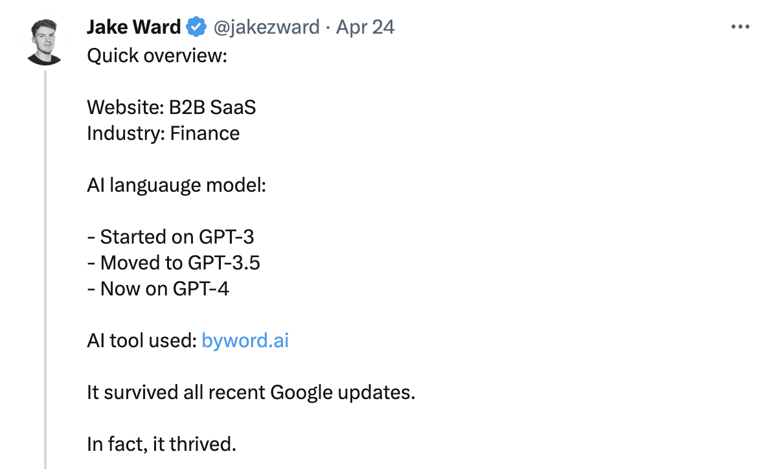Click the Jake Ward display name
Viewport: 768px width, 469px height.
pos(133,27)
